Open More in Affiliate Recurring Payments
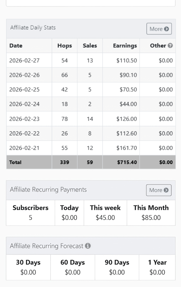The height and width of the screenshot is (287, 181). click(159, 190)
